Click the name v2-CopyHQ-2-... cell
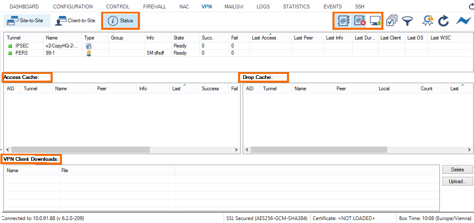The width and height of the screenshot is (474, 223). [x=63, y=46]
